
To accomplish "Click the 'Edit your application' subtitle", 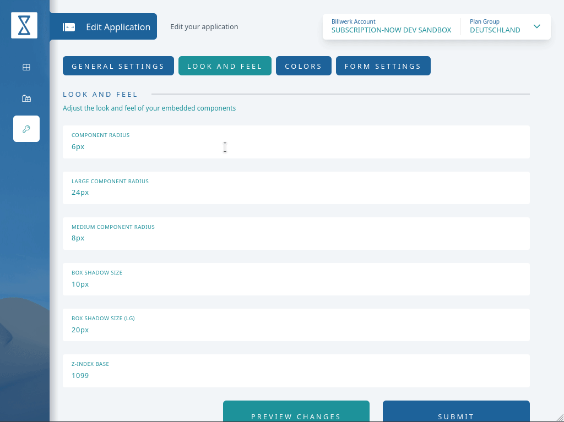I will [x=204, y=26].
